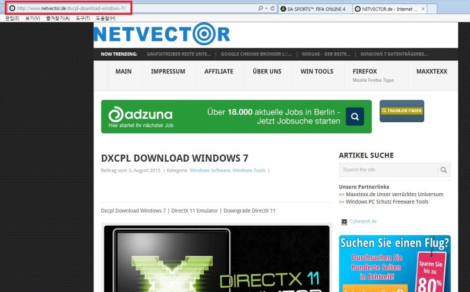Viewport: 470px width, 292px height.
Task: Open Windows PC Schutz Freeware Tools link
Action: click(387, 202)
